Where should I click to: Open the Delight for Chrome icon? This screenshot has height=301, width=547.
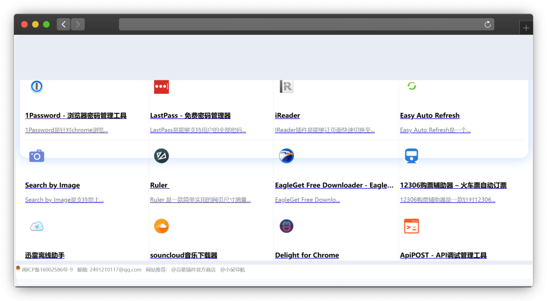pos(286,226)
